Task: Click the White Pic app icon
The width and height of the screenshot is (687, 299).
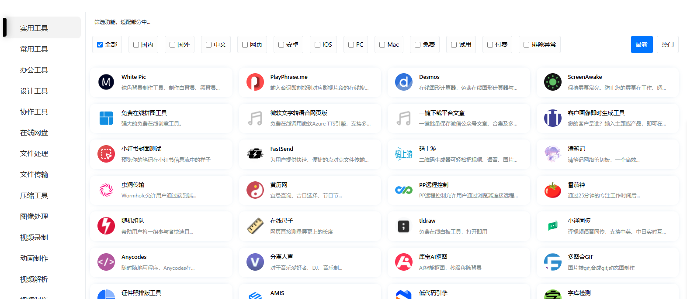Action: pos(106,82)
